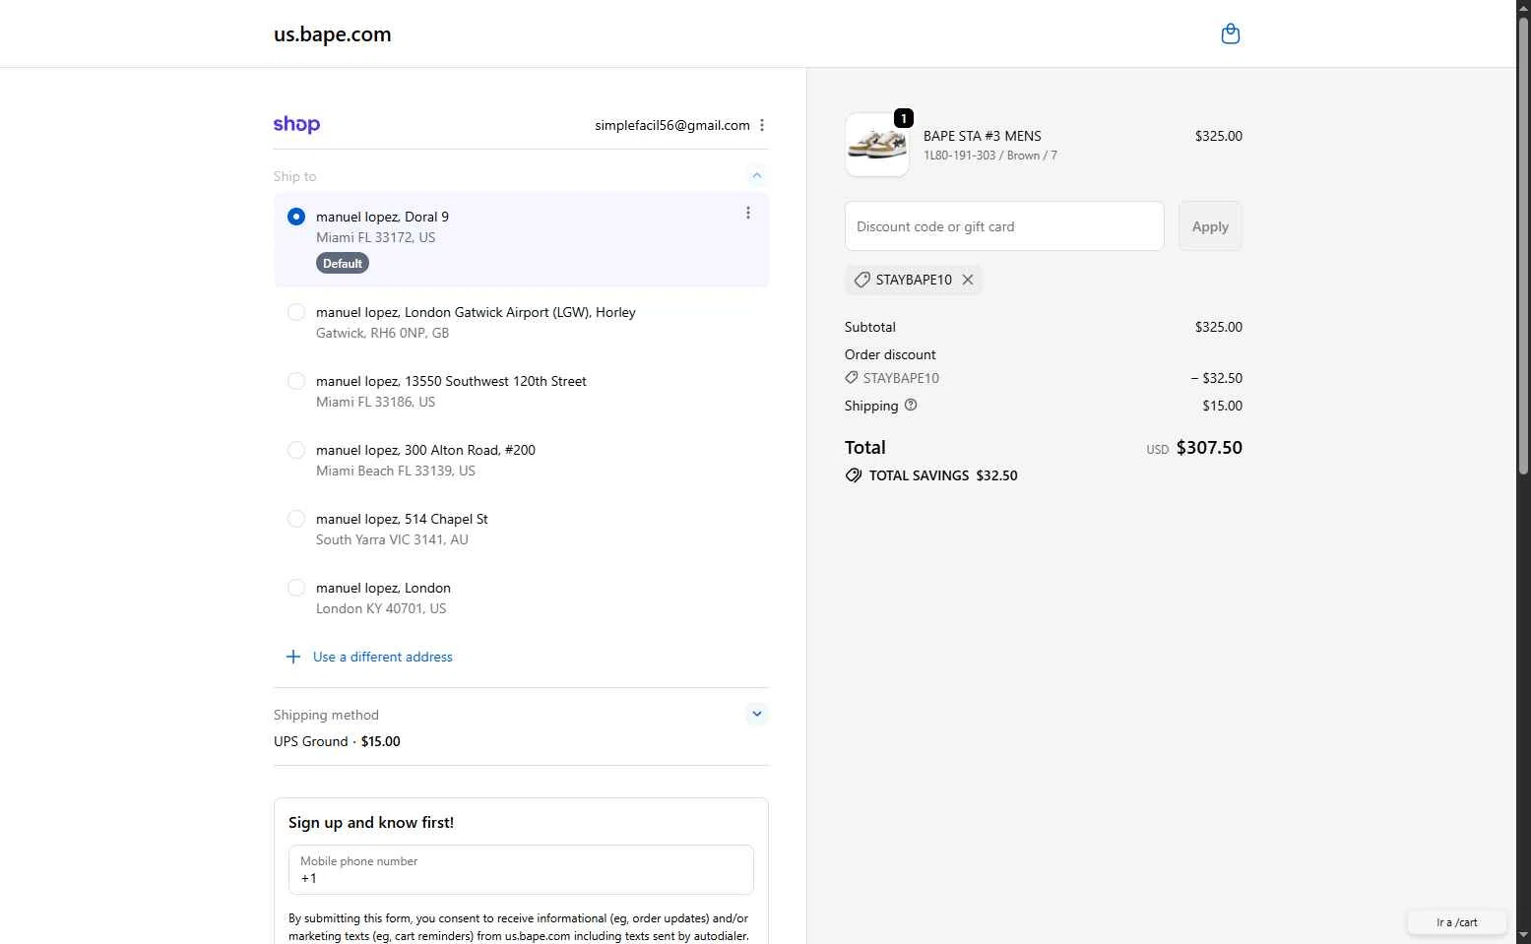Click Use a different address link
Screen dimensions: 1531x944
[383, 657]
